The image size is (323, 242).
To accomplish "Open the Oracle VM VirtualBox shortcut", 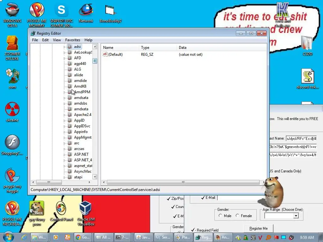I will click(x=86, y=213).
